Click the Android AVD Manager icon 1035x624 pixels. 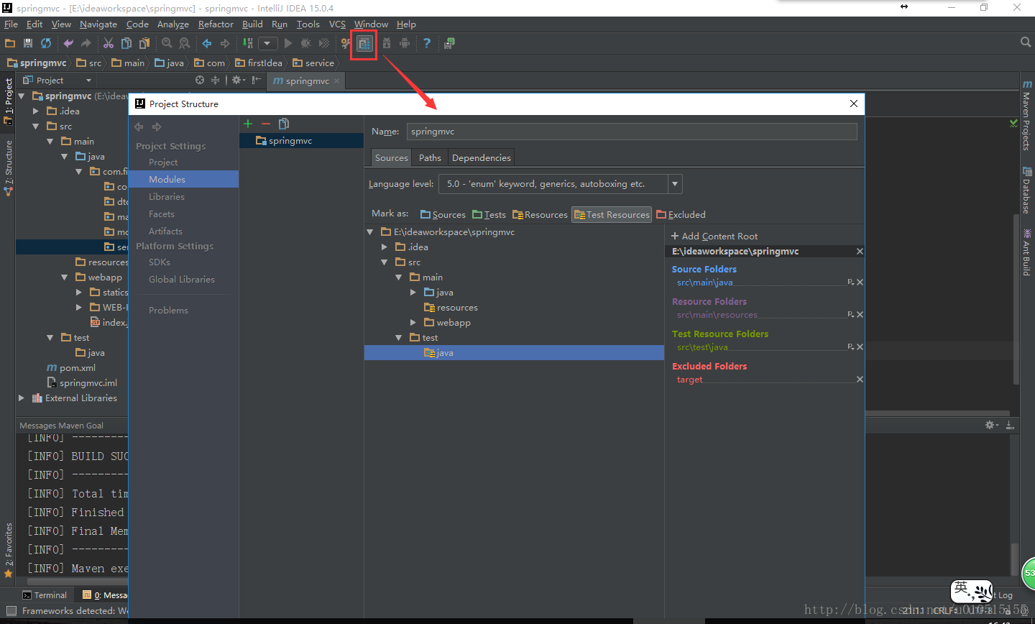(x=405, y=43)
